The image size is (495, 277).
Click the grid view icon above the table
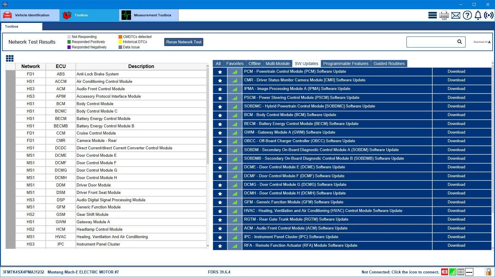tap(10, 58)
